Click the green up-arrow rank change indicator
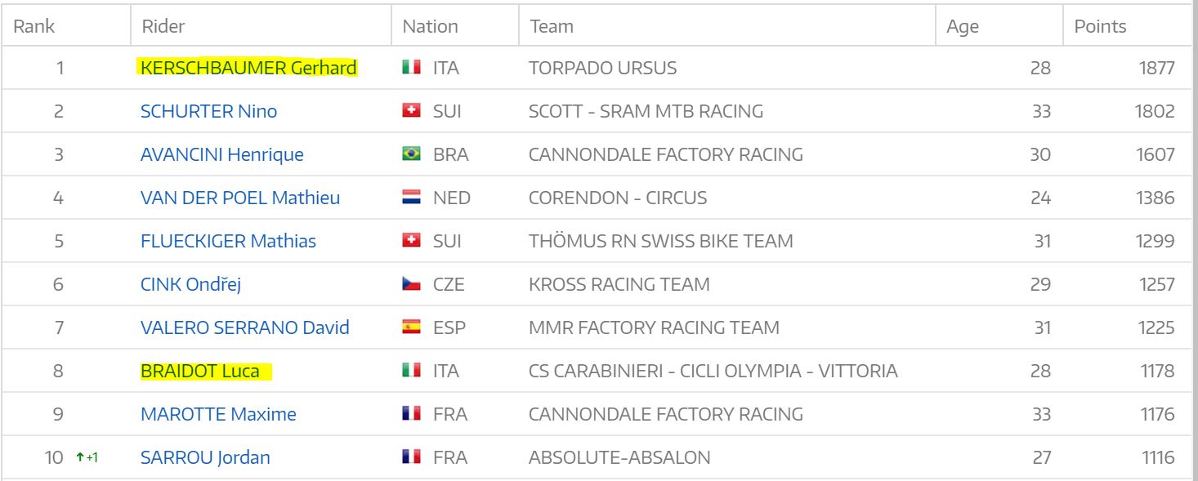1198x481 pixels. (x=86, y=457)
